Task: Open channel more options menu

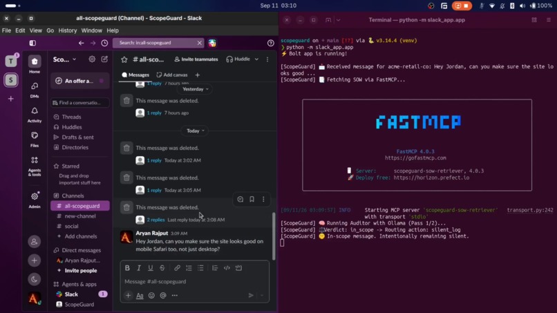Action: click(x=267, y=59)
